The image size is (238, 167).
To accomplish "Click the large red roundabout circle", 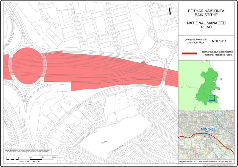I will point(28,66).
